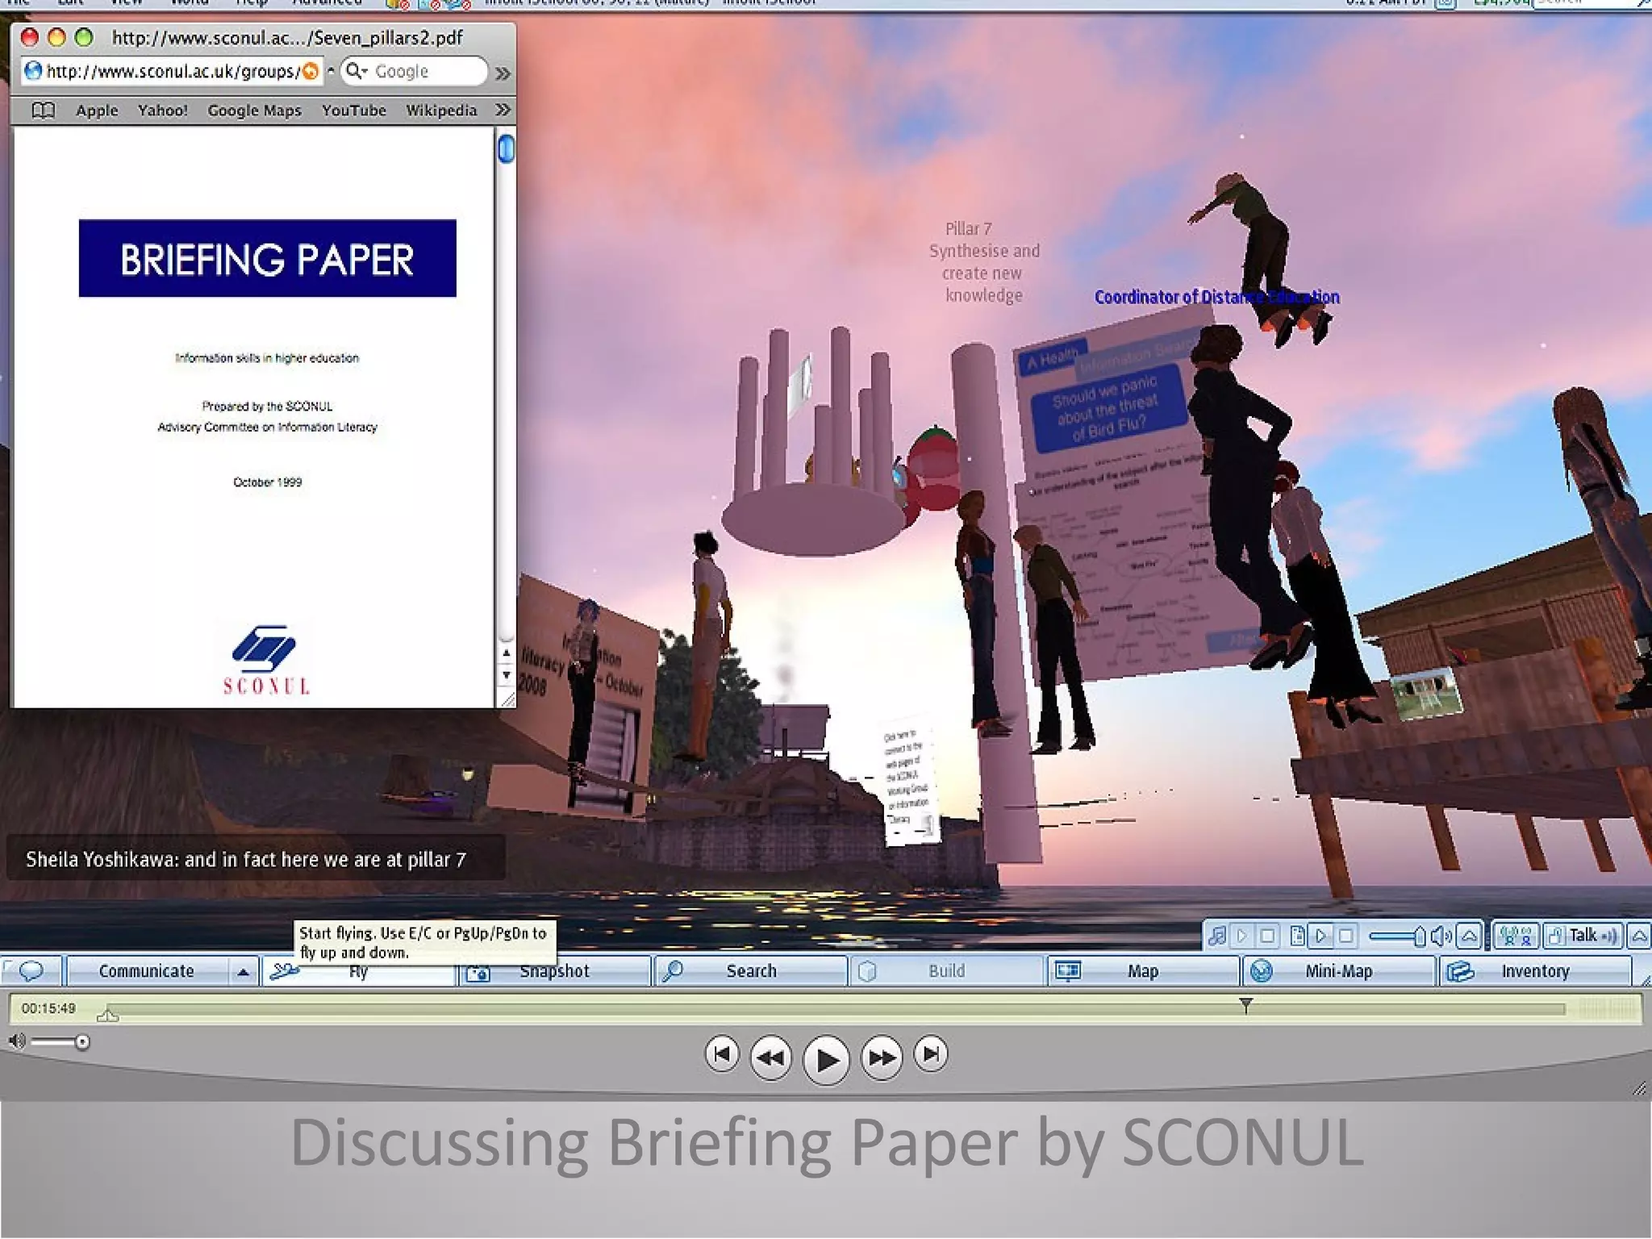Open the Inventory
The image size is (1652, 1239).
tap(1535, 971)
